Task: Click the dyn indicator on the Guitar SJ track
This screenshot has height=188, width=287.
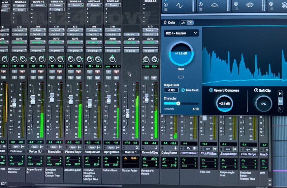Action: tap(35, 147)
